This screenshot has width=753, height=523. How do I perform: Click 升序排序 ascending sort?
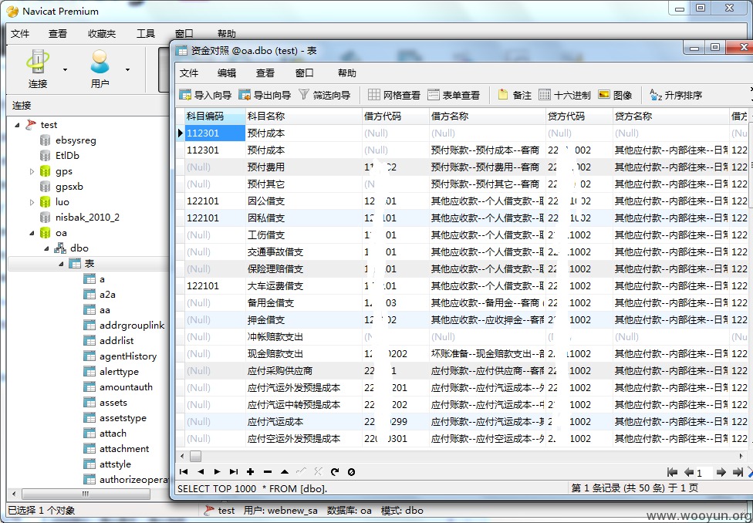coord(676,95)
